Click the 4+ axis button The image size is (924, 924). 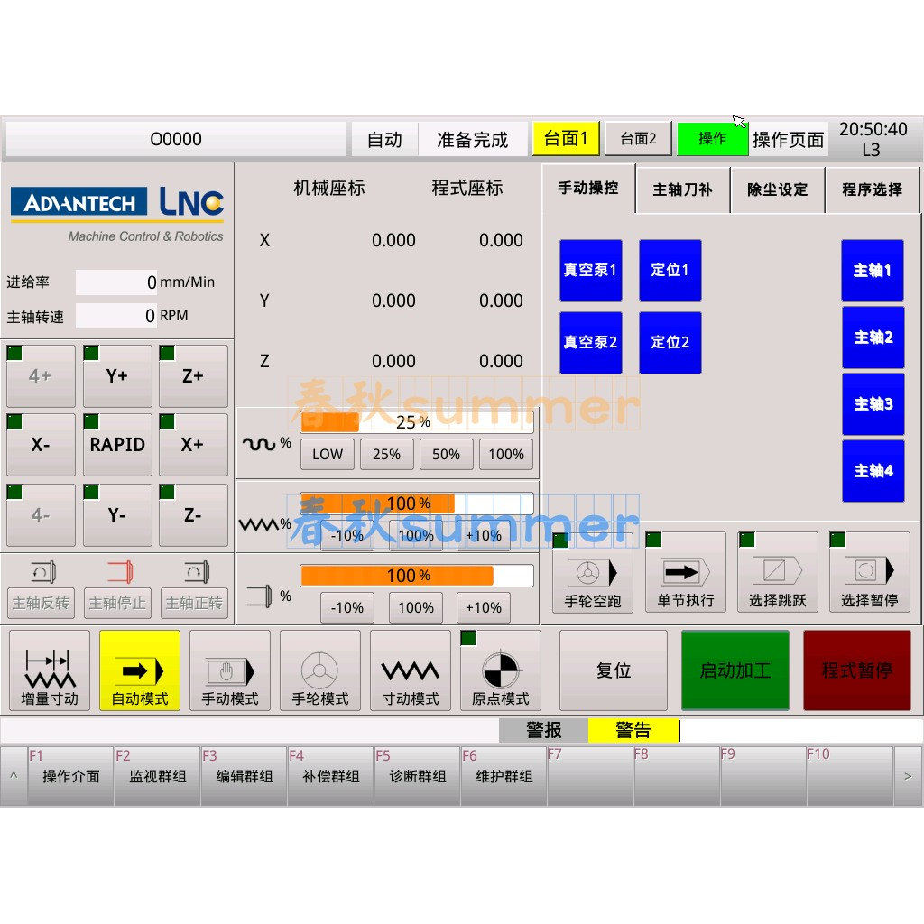pyautogui.click(x=41, y=376)
